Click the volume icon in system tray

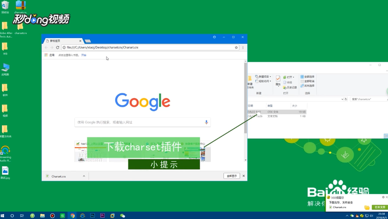(371, 216)
